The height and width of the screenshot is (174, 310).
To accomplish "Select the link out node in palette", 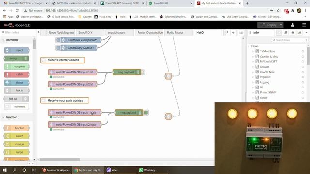I will click(x=16, y=99).
